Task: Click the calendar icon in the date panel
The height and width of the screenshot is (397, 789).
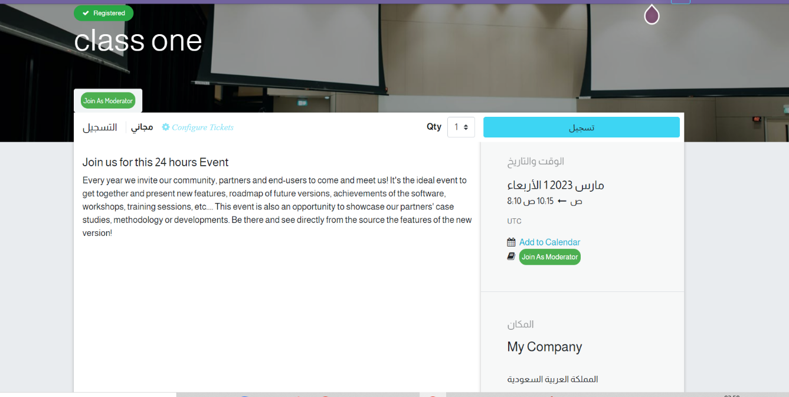Action: tap(511, 242)
